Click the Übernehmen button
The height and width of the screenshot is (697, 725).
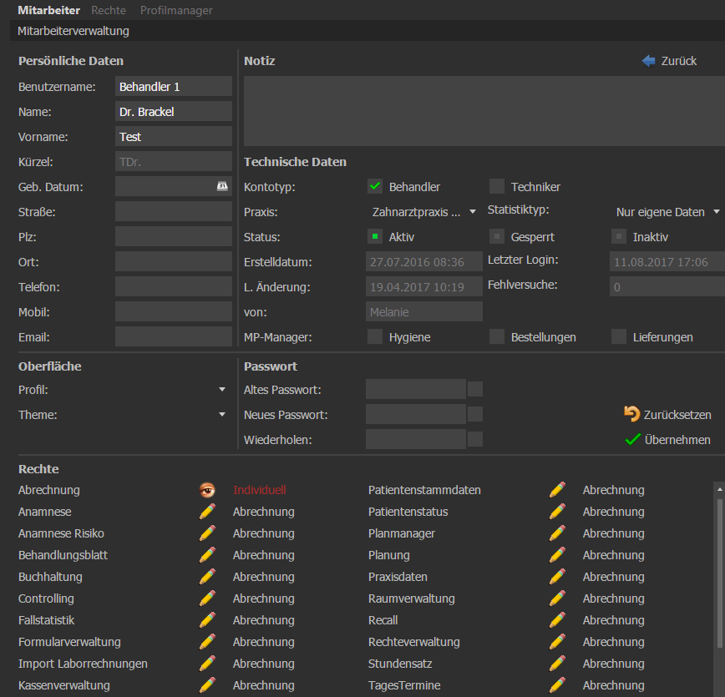tap(667, 440)
